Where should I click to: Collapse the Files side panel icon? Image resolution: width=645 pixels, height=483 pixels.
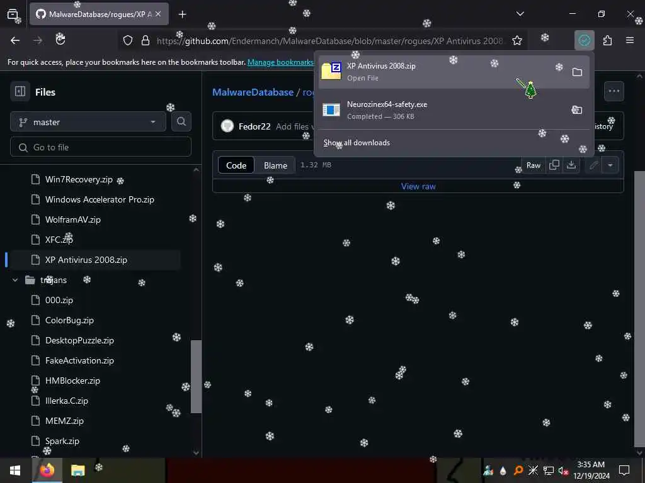20,91
